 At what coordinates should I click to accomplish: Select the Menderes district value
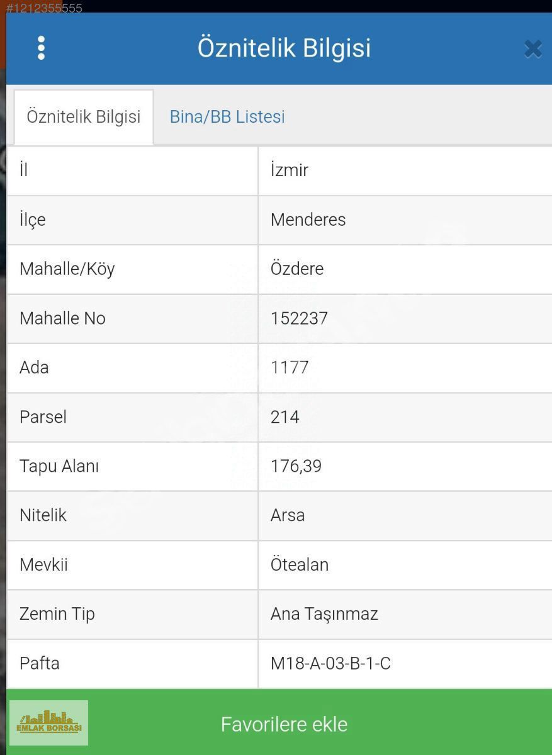[x=308, y=220]
